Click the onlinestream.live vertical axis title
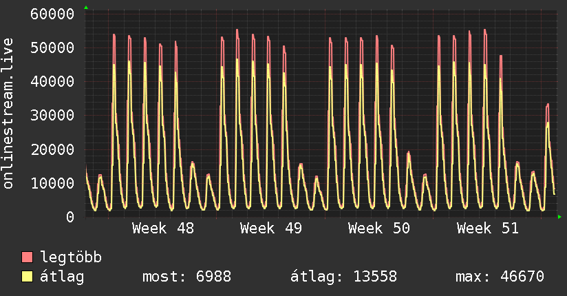Image resolution: width=567 pixels, height=296 pixels. 8,114
